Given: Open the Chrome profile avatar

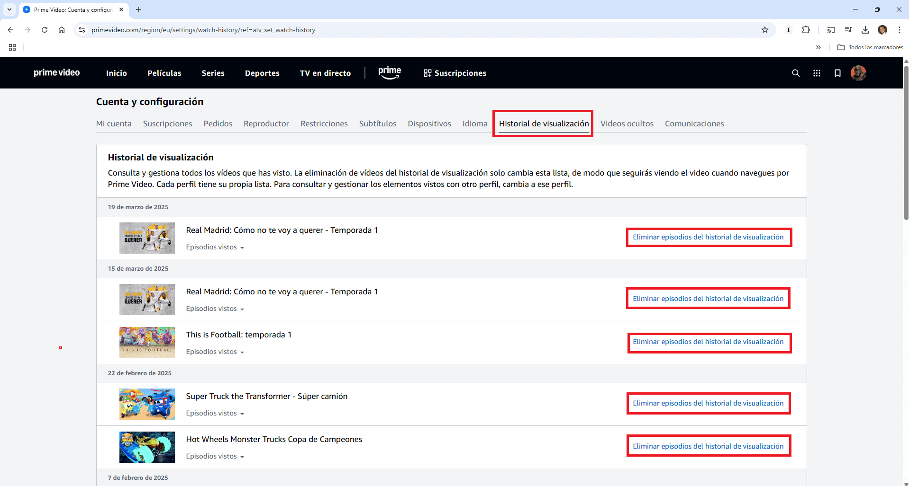Looking at the screenshot, I should (882, 30).
